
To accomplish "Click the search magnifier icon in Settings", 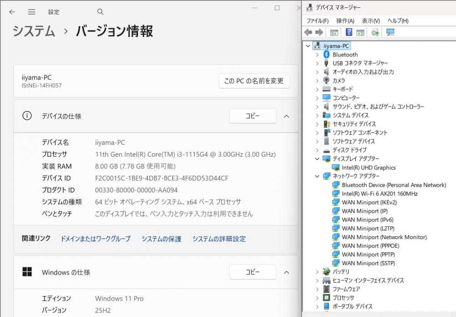I will click(100, 12).
